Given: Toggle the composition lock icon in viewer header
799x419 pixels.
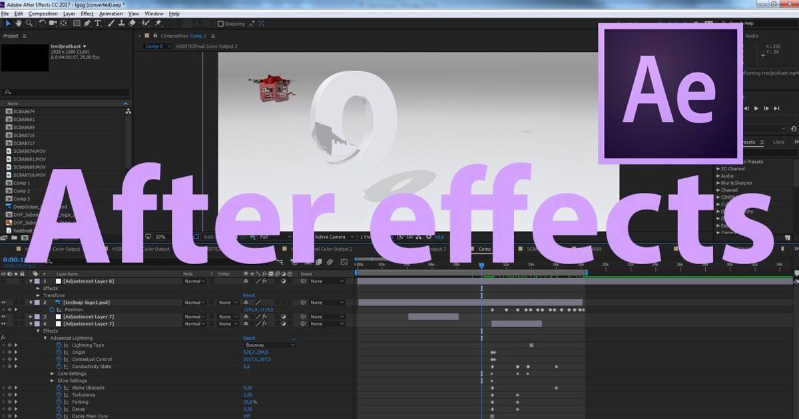Looking at the screenshot, I should click(x=155, y=35).
